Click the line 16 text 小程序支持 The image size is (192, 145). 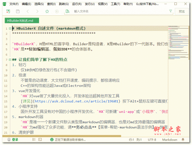28,106
